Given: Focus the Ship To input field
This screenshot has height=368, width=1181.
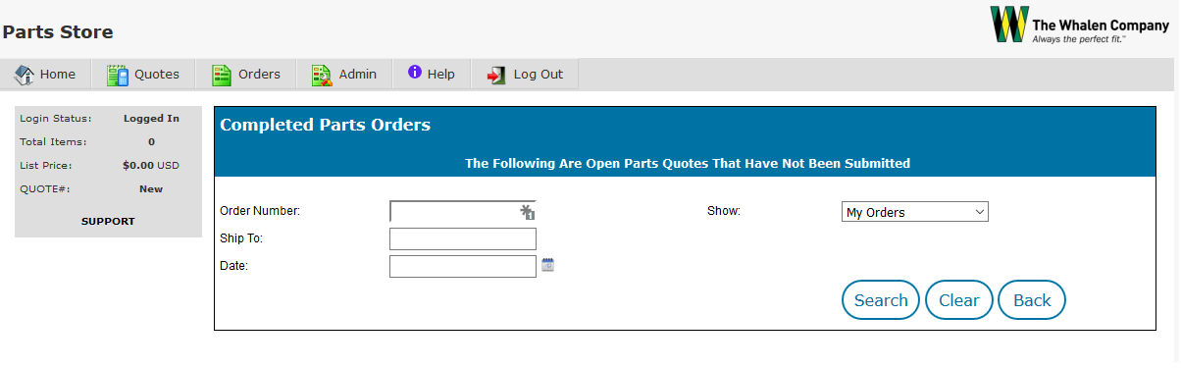Looking at the screenshot, I should coord(463,238).
